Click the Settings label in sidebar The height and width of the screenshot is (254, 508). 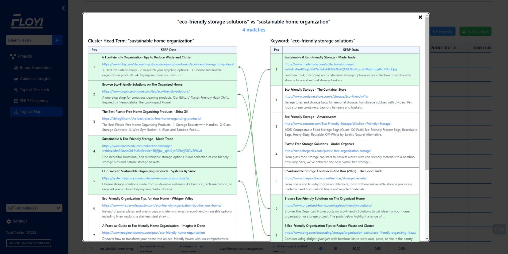[20, 221]
